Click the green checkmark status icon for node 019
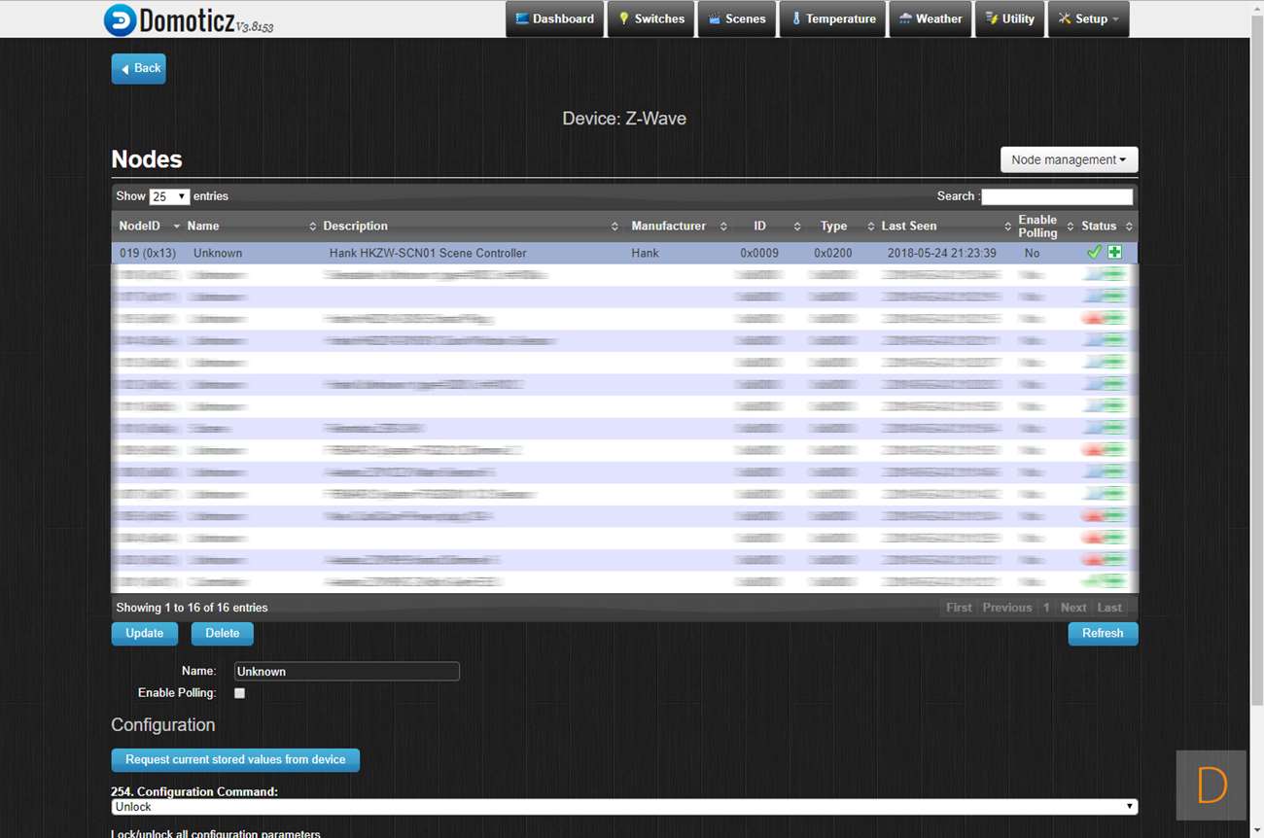This screenshot has height=838, width=1264. 1094,253
